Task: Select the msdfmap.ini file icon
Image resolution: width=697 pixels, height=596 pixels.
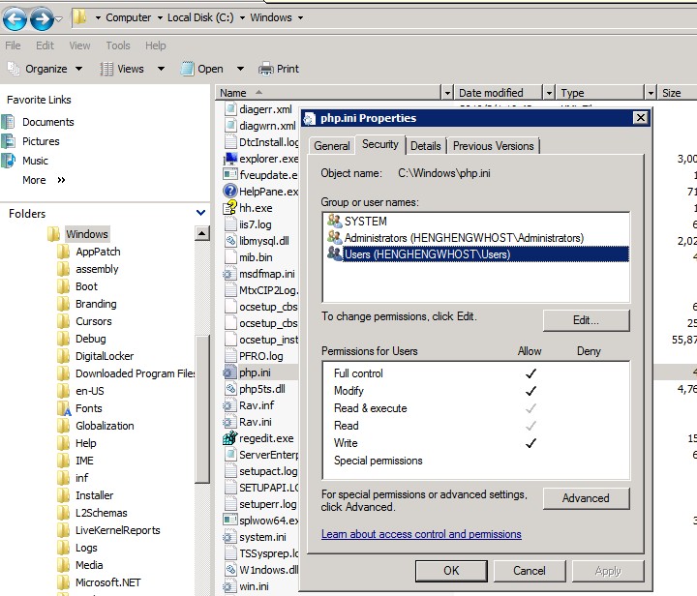Action: click(229, 274)
